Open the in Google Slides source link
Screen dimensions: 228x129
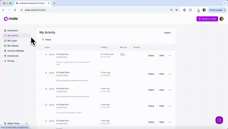click(x=62, y=75)
